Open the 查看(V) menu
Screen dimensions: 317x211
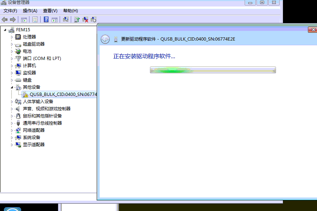click(x=50, y=11)
